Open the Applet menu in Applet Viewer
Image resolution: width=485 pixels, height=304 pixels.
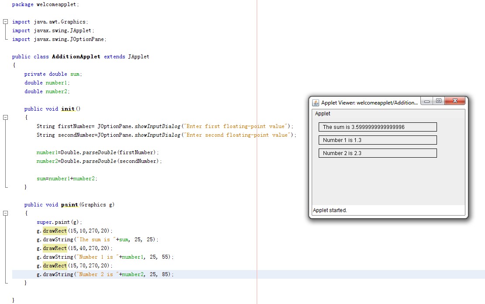point(322,114)
